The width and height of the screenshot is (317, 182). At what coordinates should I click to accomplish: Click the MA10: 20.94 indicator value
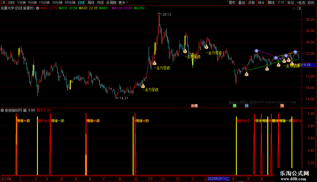pyautogui.click(x=68, y=8)
